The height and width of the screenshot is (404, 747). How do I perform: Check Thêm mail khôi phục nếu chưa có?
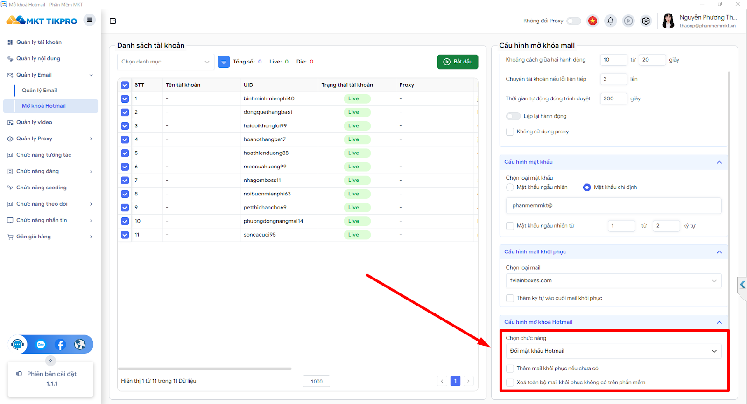(510, 369)
